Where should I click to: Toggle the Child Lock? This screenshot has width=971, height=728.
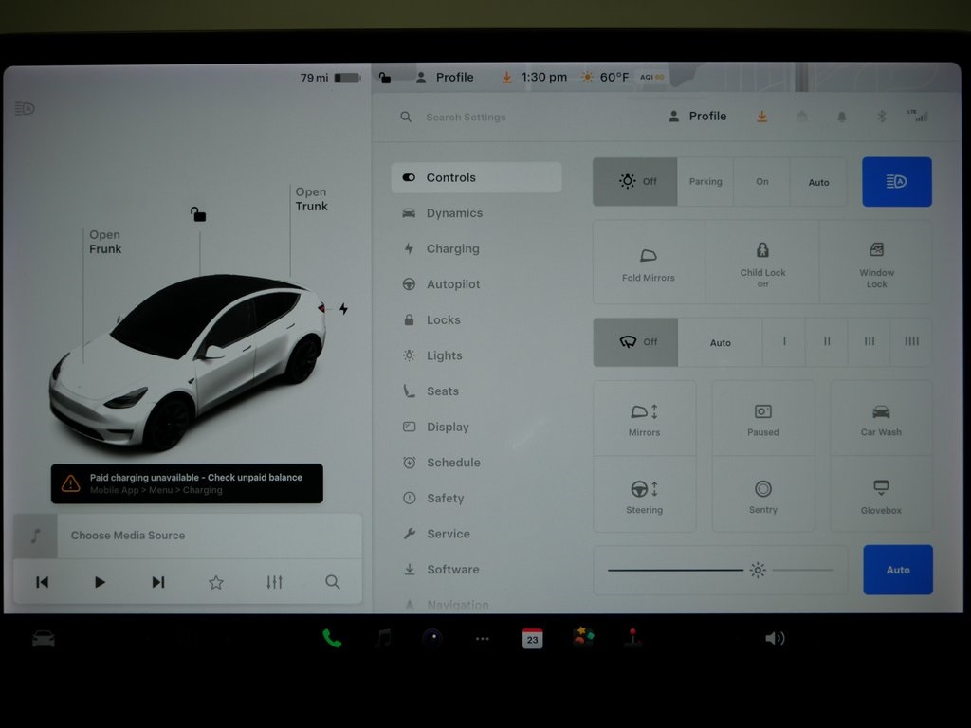(x=762, y=263)
